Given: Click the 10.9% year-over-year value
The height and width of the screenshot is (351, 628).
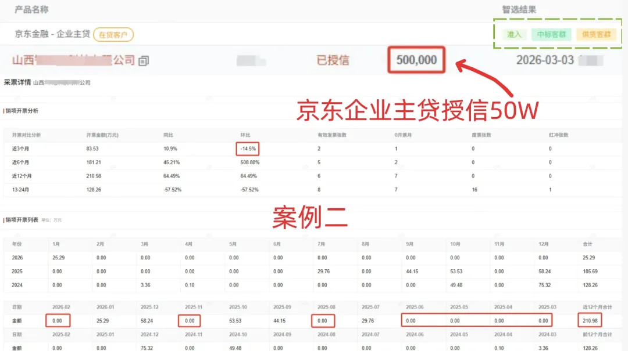Looking at the screenshot, I should (170, 149).
